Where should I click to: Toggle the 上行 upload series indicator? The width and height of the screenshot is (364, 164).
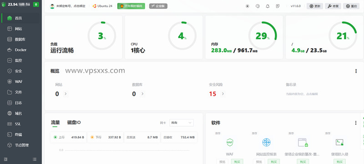(55, 137)
